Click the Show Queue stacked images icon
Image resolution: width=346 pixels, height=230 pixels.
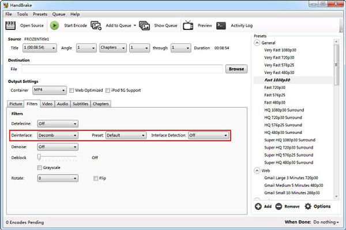pos(144,25)
